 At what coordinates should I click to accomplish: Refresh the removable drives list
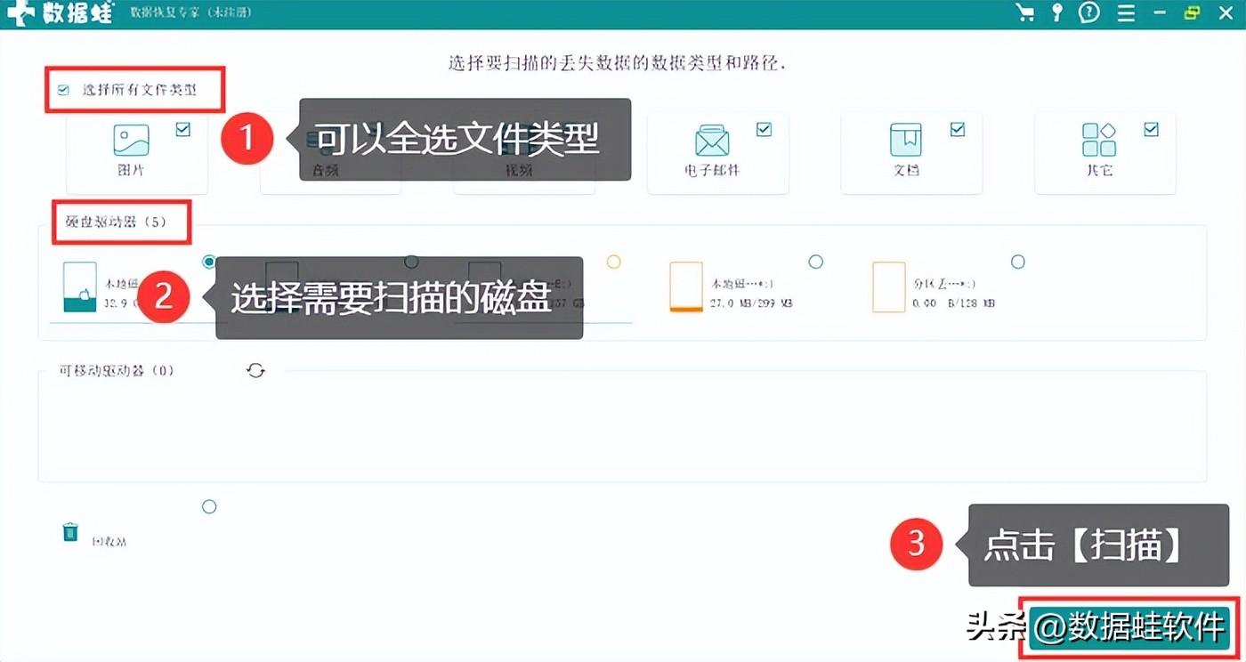[256, 370]
